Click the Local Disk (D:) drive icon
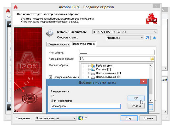 coord(93,74)
